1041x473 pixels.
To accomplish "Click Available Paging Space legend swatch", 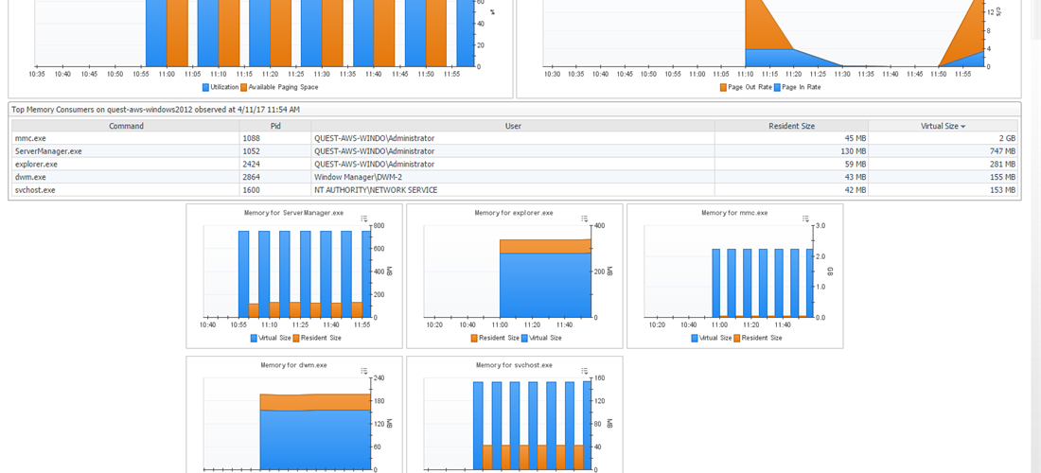I will click(x=244, y=87).
